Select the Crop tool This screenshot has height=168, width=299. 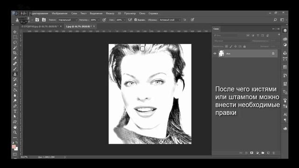[15, 53]
